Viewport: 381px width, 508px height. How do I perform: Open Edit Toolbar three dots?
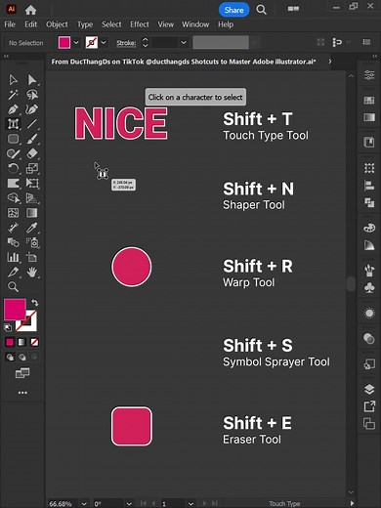click(x=22, y=393)
